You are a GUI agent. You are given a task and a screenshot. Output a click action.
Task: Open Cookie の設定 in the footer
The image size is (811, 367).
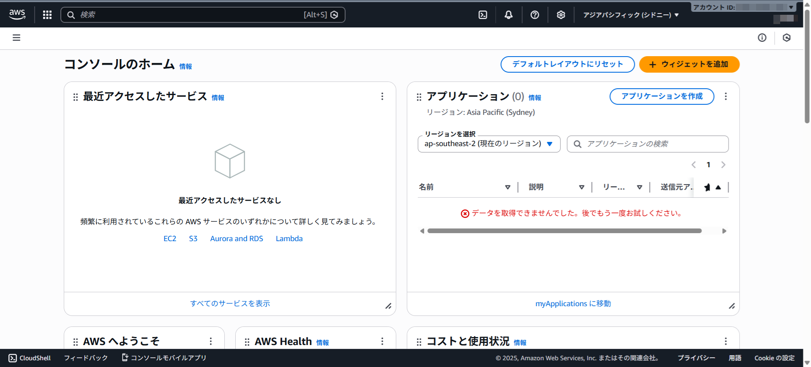click(774, 358)
